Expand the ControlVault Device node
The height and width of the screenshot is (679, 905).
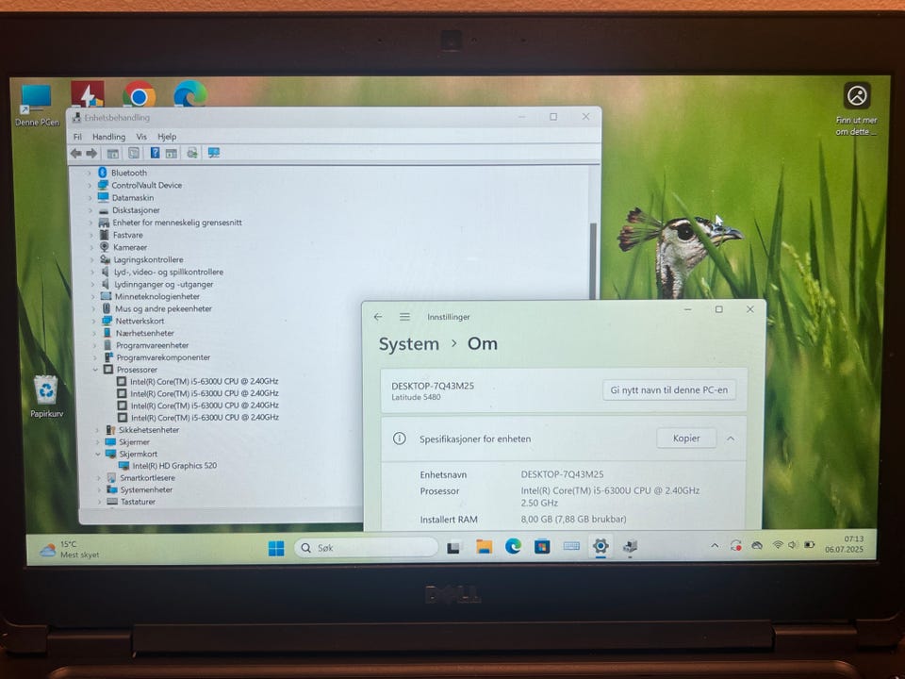coord(90,186)
